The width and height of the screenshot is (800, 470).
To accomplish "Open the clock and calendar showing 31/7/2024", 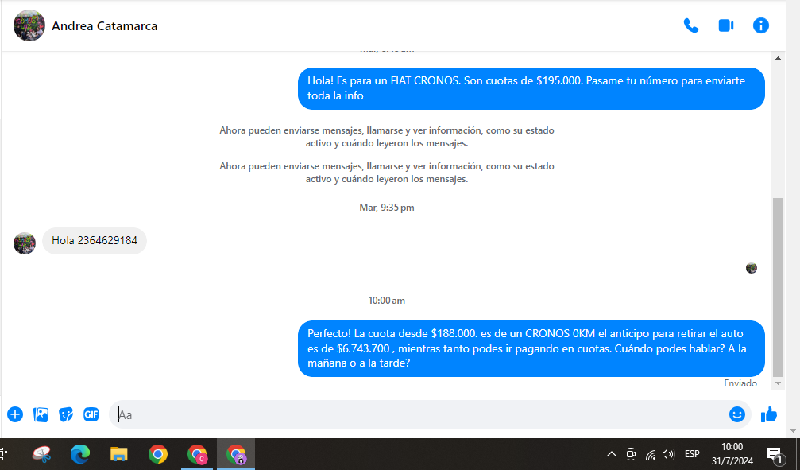I will 732,453.
